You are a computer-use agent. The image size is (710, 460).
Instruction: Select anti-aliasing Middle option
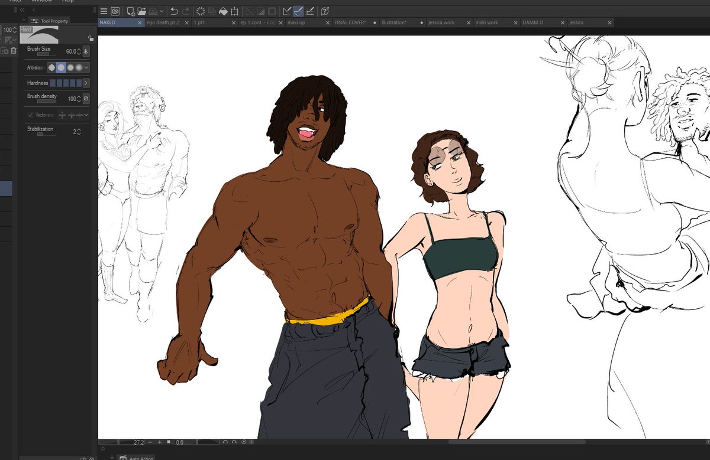tap(70, 67)
